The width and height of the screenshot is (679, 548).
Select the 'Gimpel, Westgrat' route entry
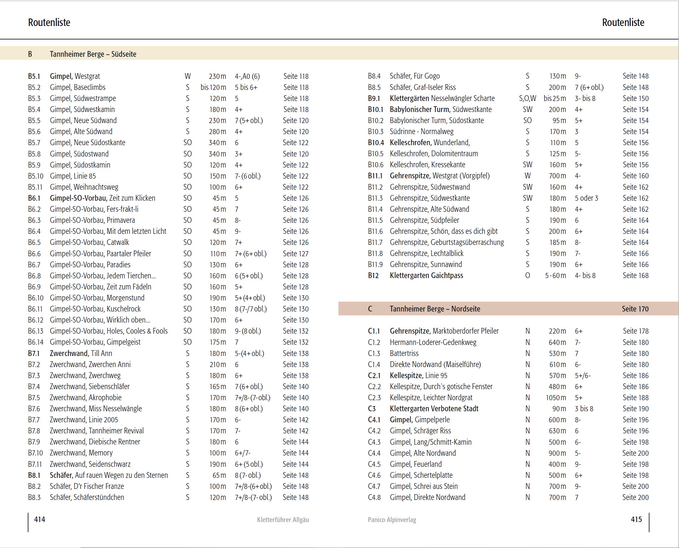pyautogui.click(x=75, y=76)
